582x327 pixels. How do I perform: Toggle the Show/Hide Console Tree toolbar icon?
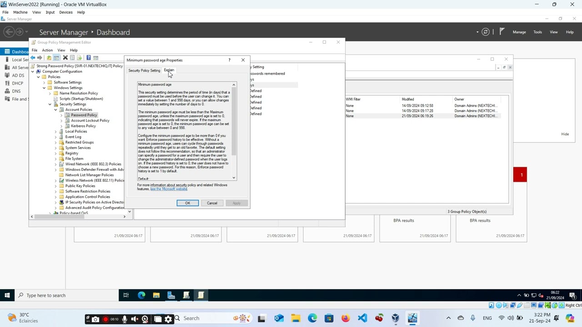(56, 58)
